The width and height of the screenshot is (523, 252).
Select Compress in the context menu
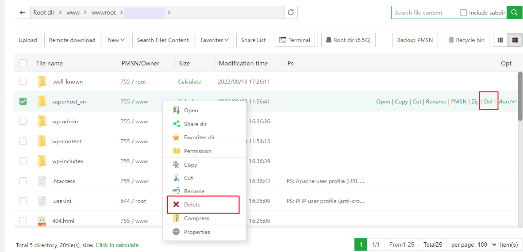(196, 218)
